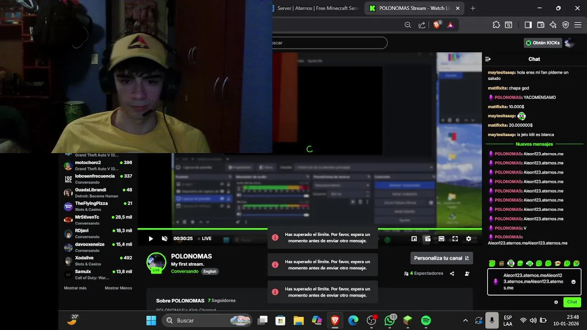The width and height of the screenshot is (587, 330).
Task: Open Xodalive channel in sidebar
Action: coord(98,261)
